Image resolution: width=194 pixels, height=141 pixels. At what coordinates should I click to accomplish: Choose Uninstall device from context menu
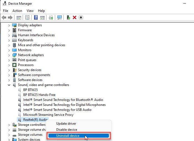tap(79, 136)
